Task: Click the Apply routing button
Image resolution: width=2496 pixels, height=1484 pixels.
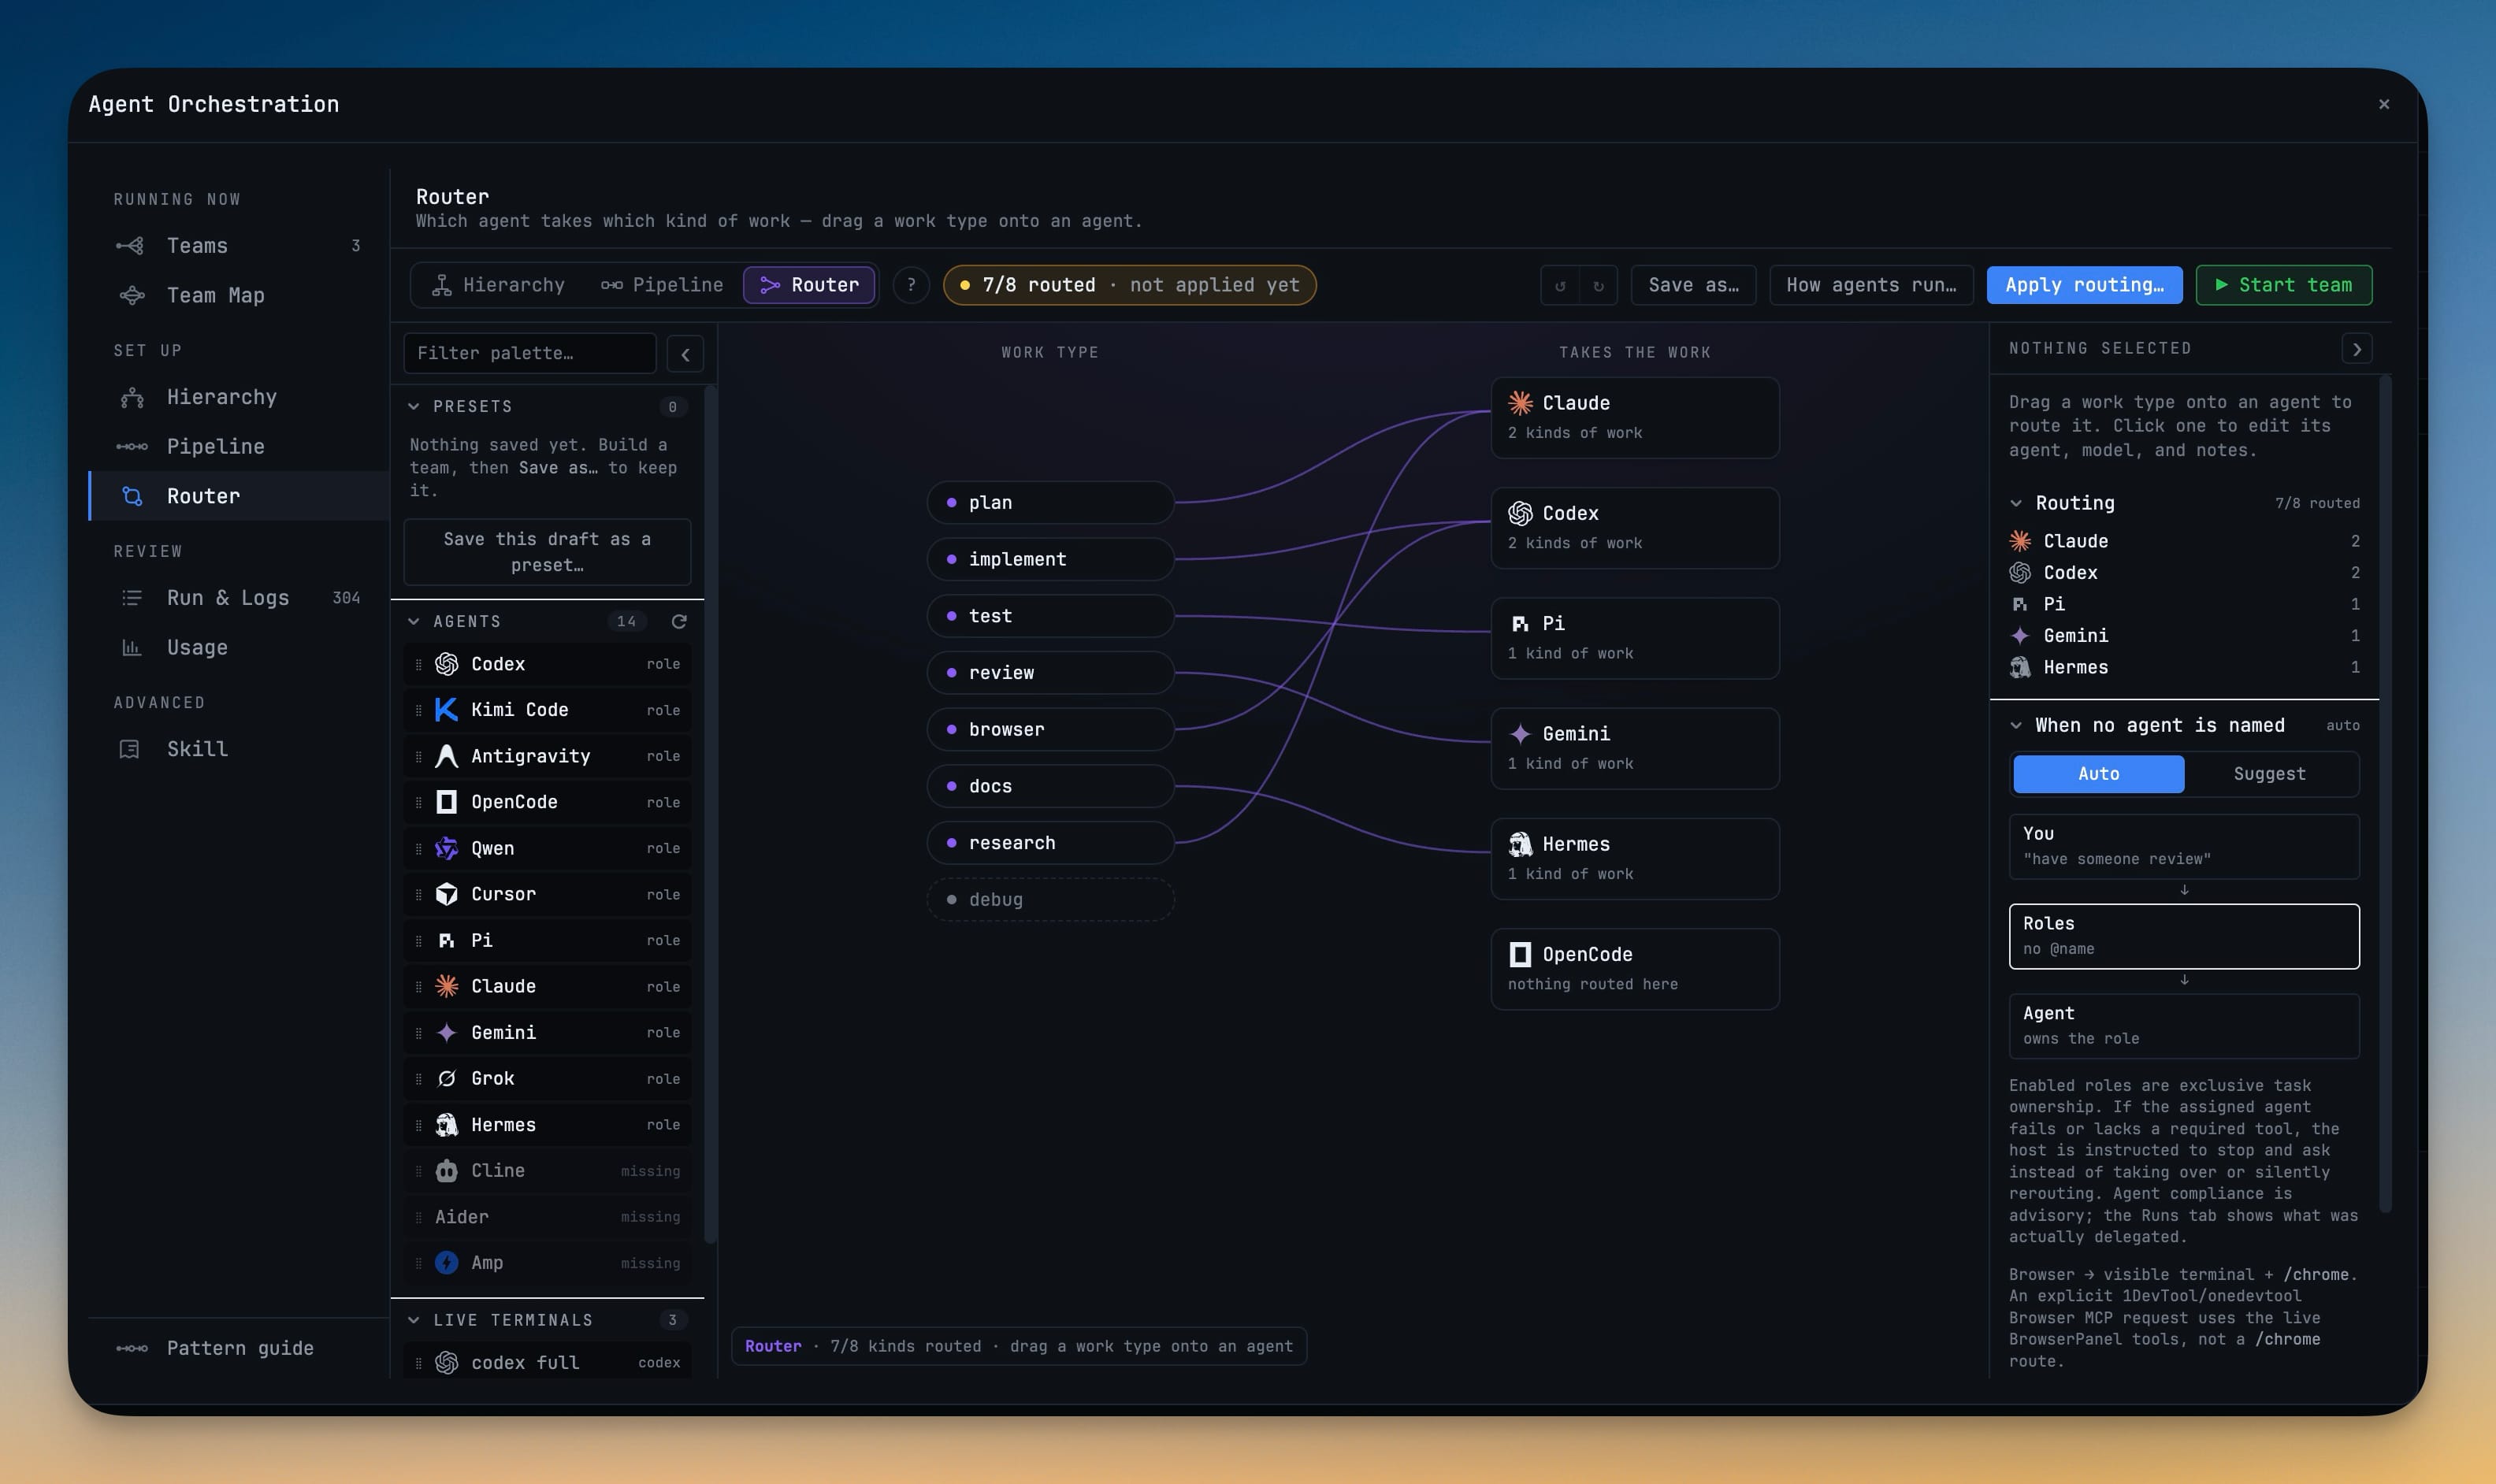Action: pos(2084,285)
